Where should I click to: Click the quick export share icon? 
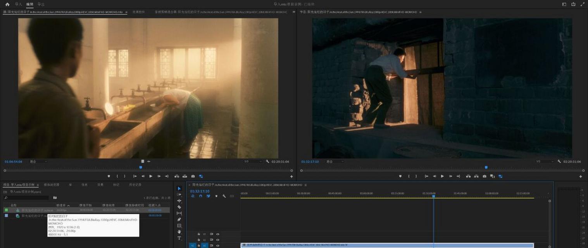[x=574, y=4]
